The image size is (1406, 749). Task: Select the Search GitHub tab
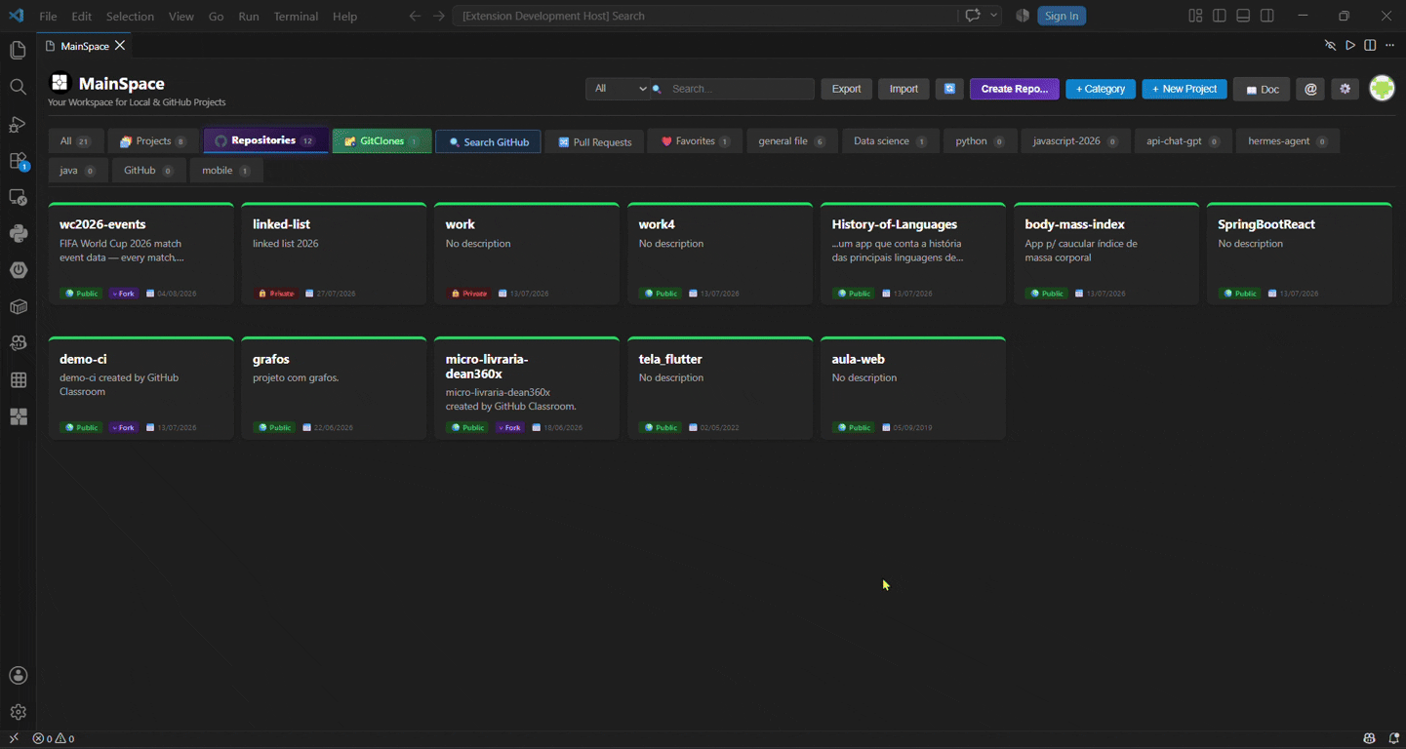[x=488, y=141]
